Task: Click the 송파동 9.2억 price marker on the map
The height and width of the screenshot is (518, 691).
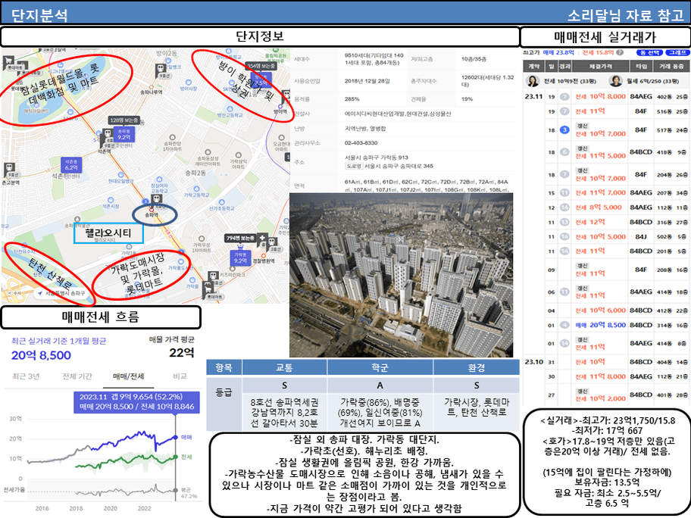Action: tap(124, 134)
